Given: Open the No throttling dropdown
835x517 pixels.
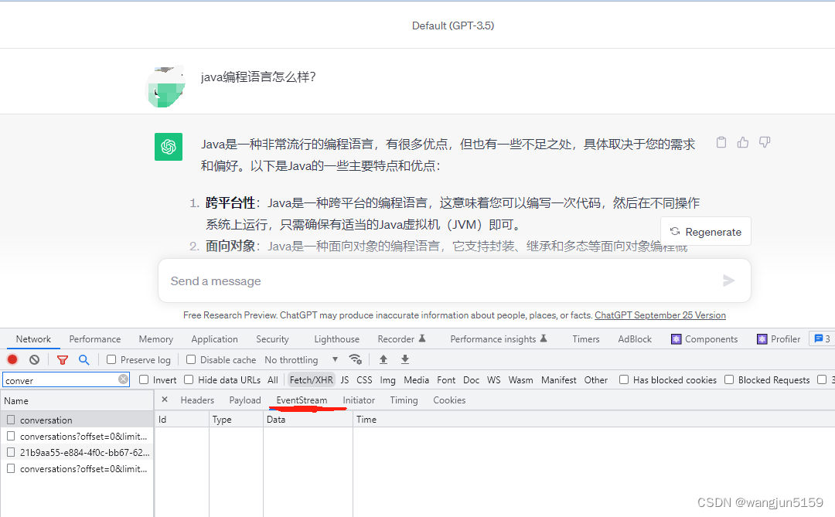Looking at the screenshot, I should (x=302, y=360).
